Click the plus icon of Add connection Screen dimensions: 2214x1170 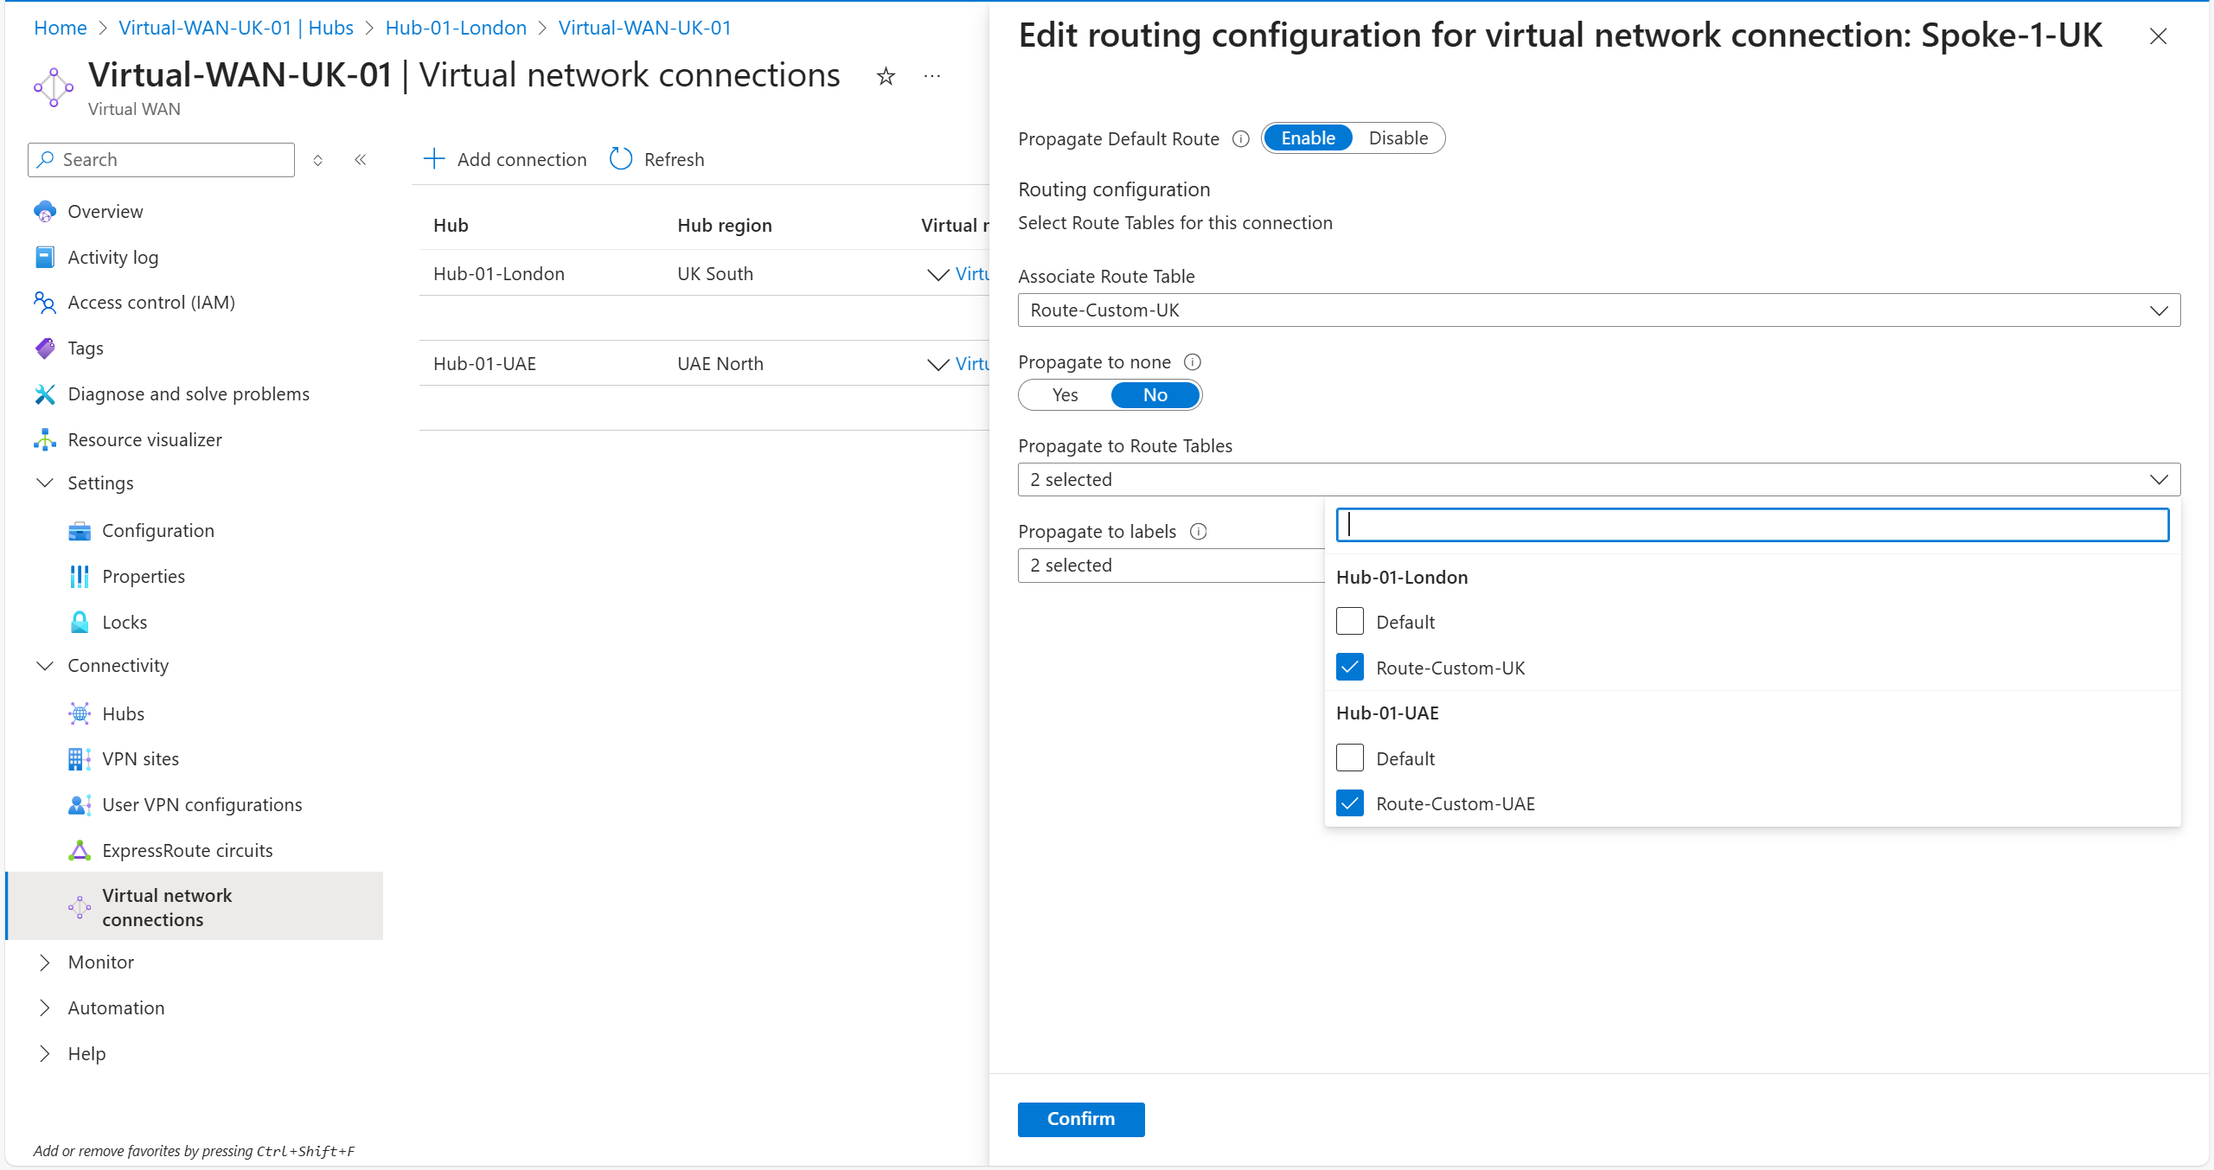tap(434, 159)
